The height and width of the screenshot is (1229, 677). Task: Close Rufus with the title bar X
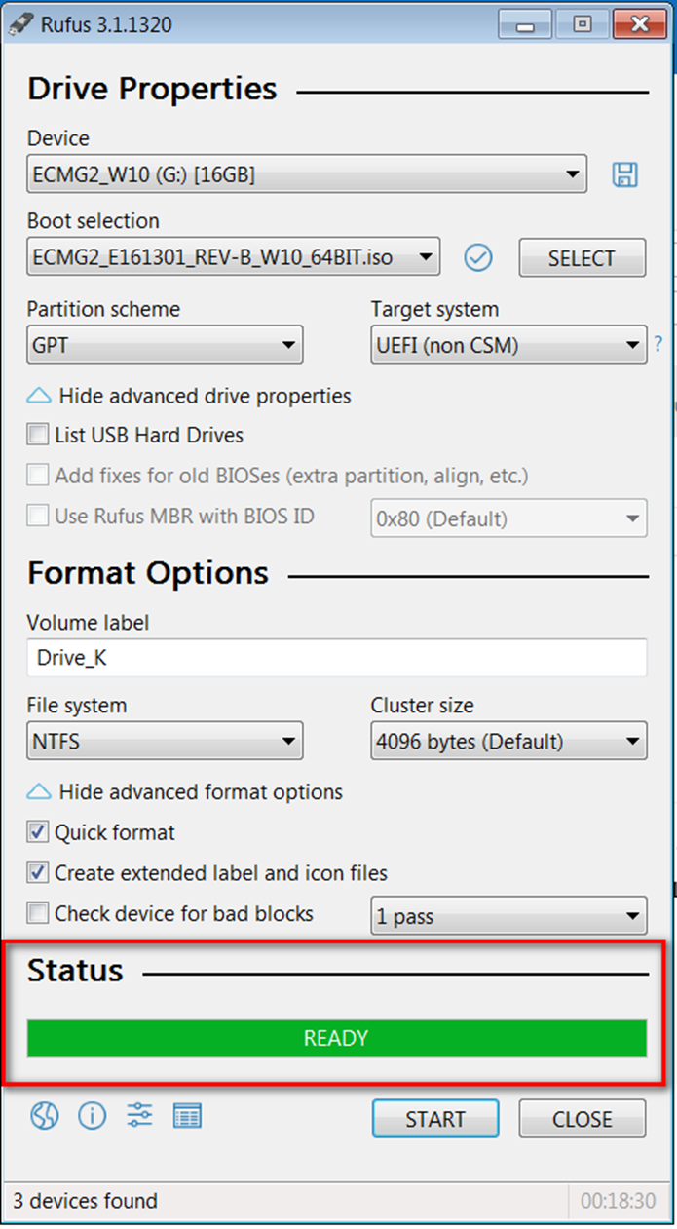pos(638,24)
